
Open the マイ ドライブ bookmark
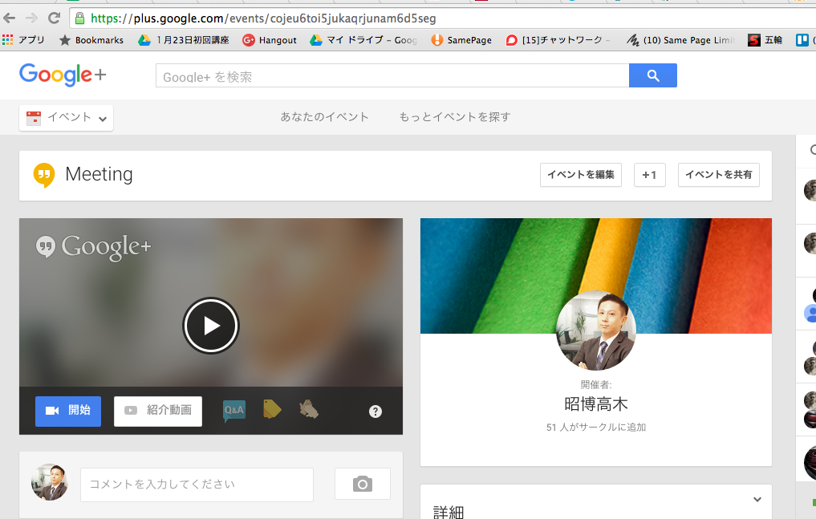(x=363, y=40)
